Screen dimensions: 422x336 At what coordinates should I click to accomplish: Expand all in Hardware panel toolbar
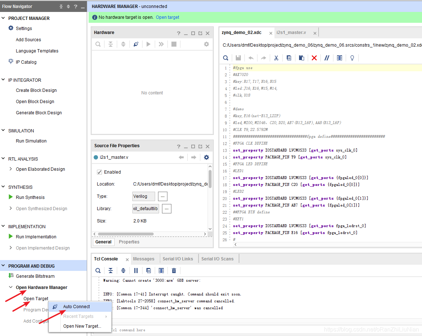tap(123, 44)
